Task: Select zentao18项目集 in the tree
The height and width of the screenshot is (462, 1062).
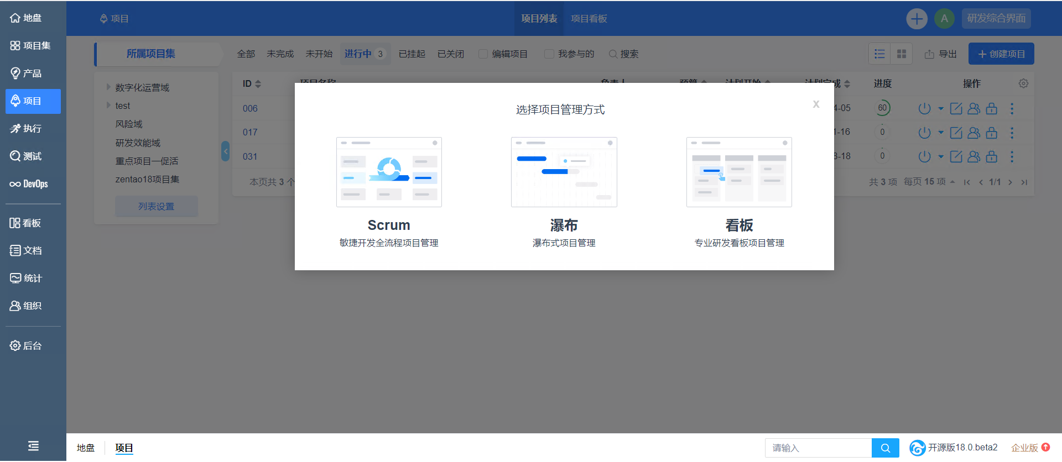Action: 147,180
